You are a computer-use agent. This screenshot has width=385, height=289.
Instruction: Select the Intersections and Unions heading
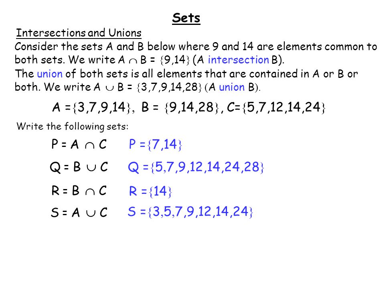pos(79,33)
